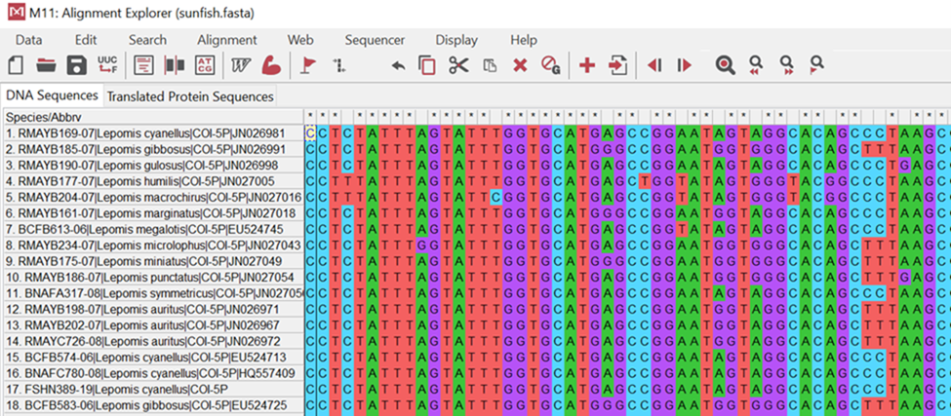
Task: Click the toolbar icon showing red text lines
Action: coord(144,65)
